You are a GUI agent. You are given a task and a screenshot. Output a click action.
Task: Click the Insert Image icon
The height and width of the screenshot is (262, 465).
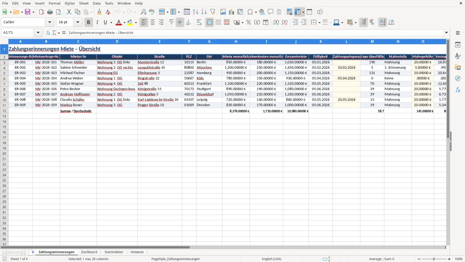click(223, 12)
